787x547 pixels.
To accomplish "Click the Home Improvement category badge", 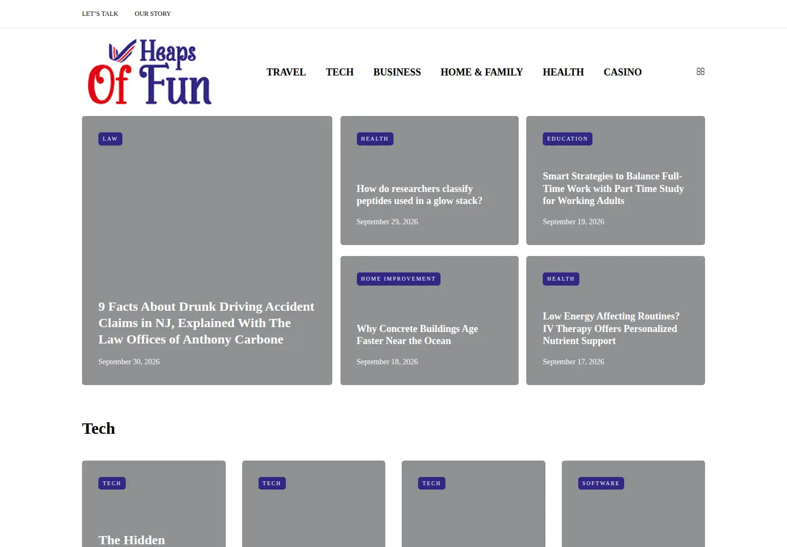I will (398, 279).
